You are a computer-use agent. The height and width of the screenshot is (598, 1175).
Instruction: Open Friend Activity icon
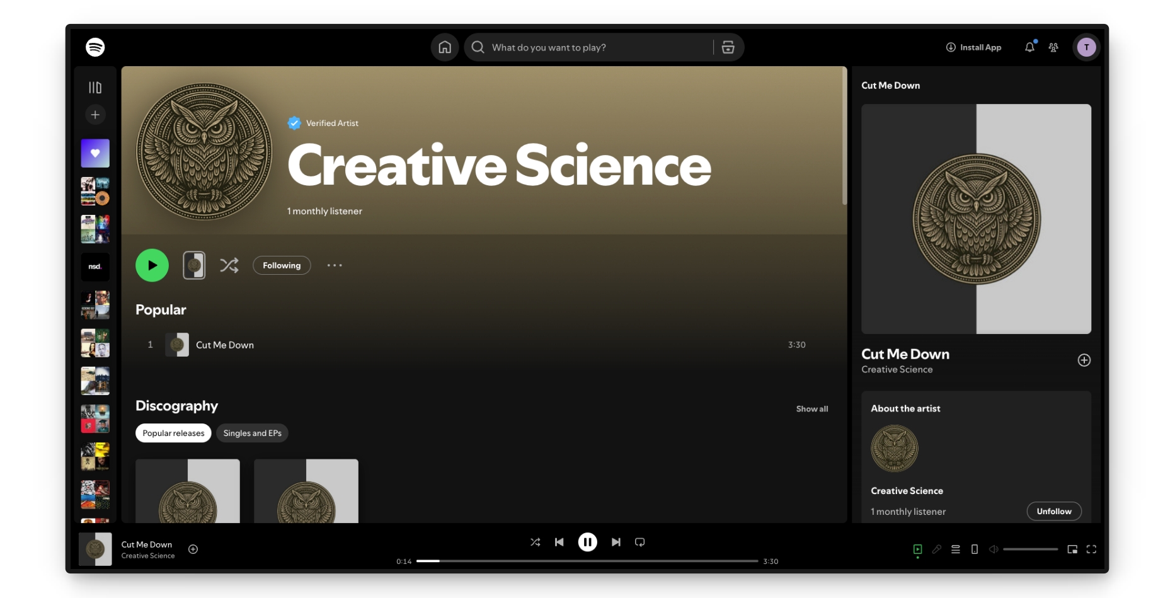1053,47
